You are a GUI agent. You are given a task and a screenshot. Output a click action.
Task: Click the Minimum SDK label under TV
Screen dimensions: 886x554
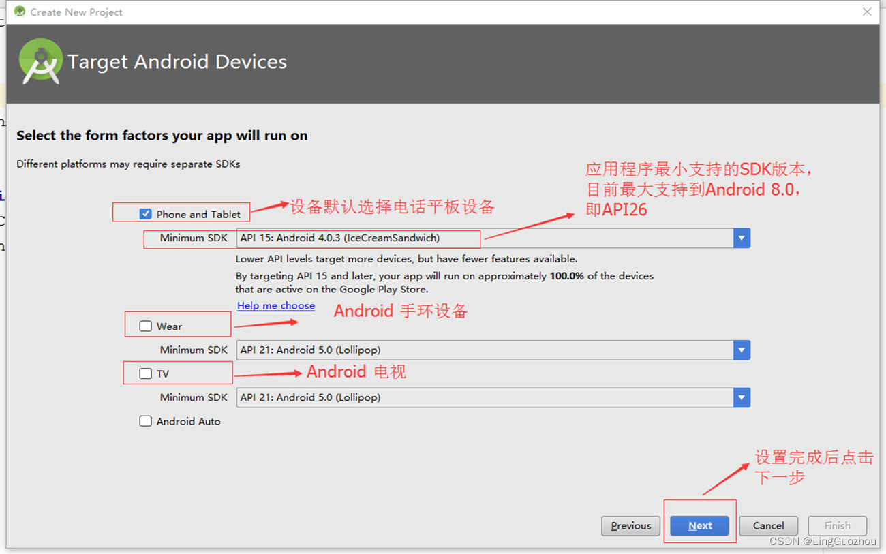[194, 397]
